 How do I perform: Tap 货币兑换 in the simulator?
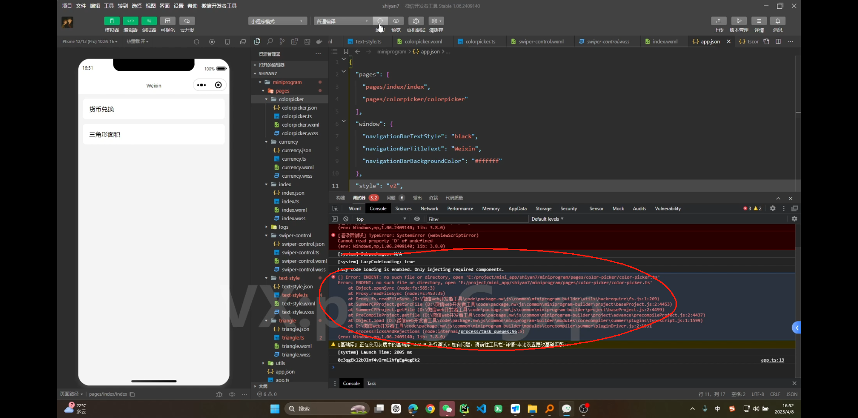pos(154,109)
